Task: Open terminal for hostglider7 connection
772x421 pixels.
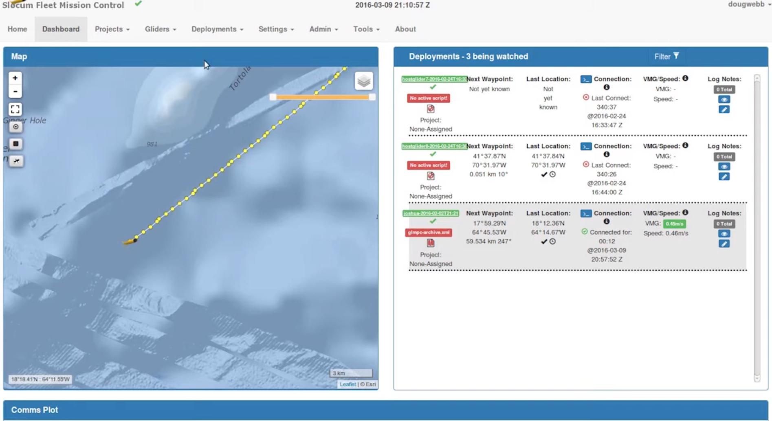Action: click(x=586, y=79)
